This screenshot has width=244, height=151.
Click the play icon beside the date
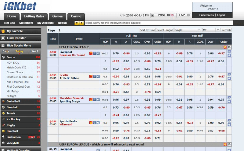point(153,16)
